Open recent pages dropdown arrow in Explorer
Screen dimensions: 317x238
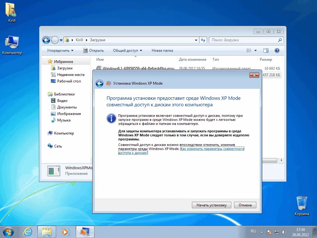[x=61, y=40]
